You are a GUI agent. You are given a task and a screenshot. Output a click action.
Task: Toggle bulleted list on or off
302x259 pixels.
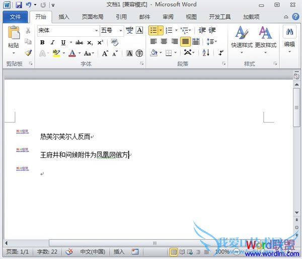[154, 30]
